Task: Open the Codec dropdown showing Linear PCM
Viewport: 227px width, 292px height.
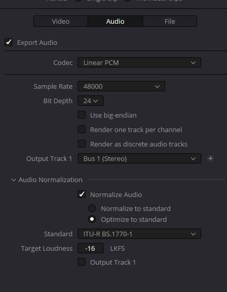Action: tap(139, 62)
